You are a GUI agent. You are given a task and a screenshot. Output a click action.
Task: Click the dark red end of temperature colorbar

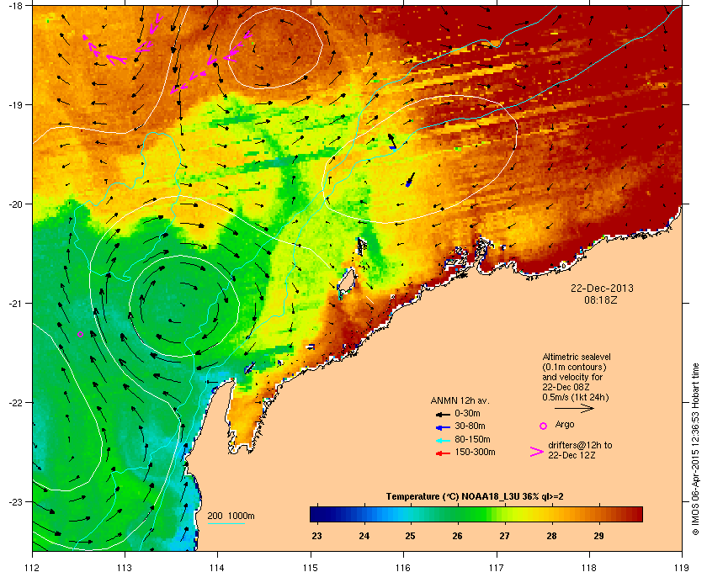click(634, 514)
